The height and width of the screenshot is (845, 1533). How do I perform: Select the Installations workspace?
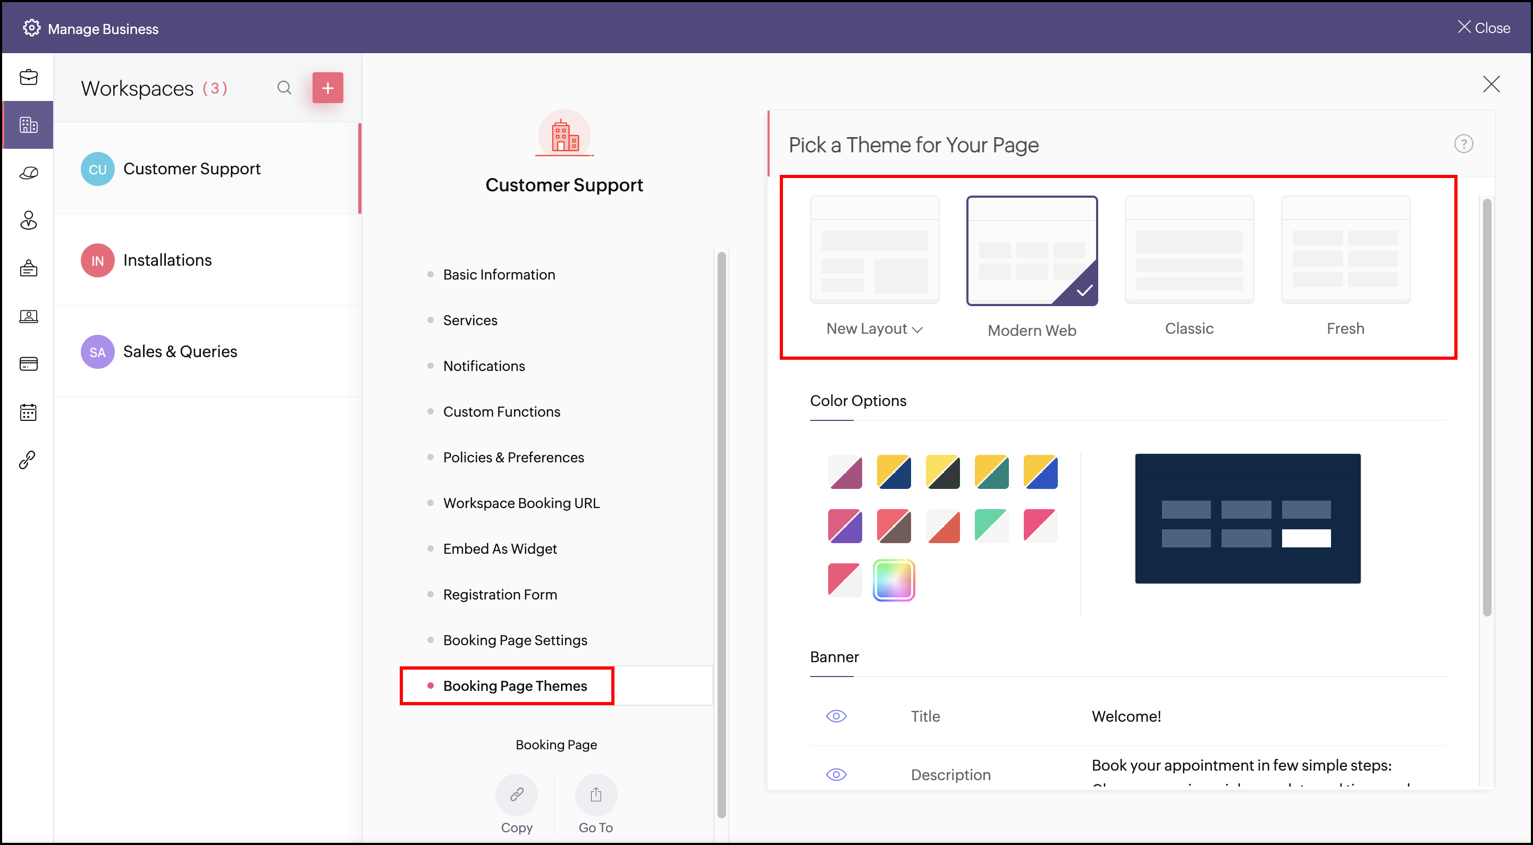click(167, 260)
